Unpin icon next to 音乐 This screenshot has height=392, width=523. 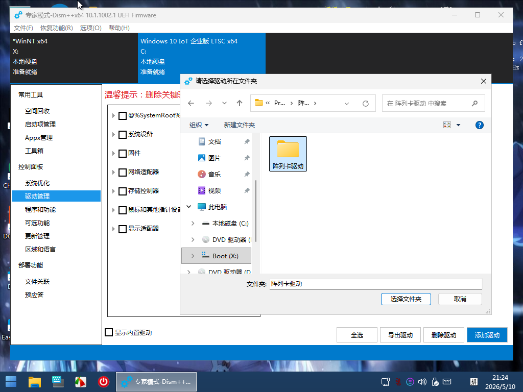coord(247,175)
